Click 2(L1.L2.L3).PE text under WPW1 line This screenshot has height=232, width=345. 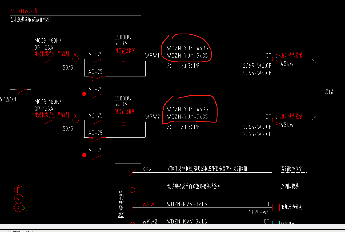coord(183,66)
